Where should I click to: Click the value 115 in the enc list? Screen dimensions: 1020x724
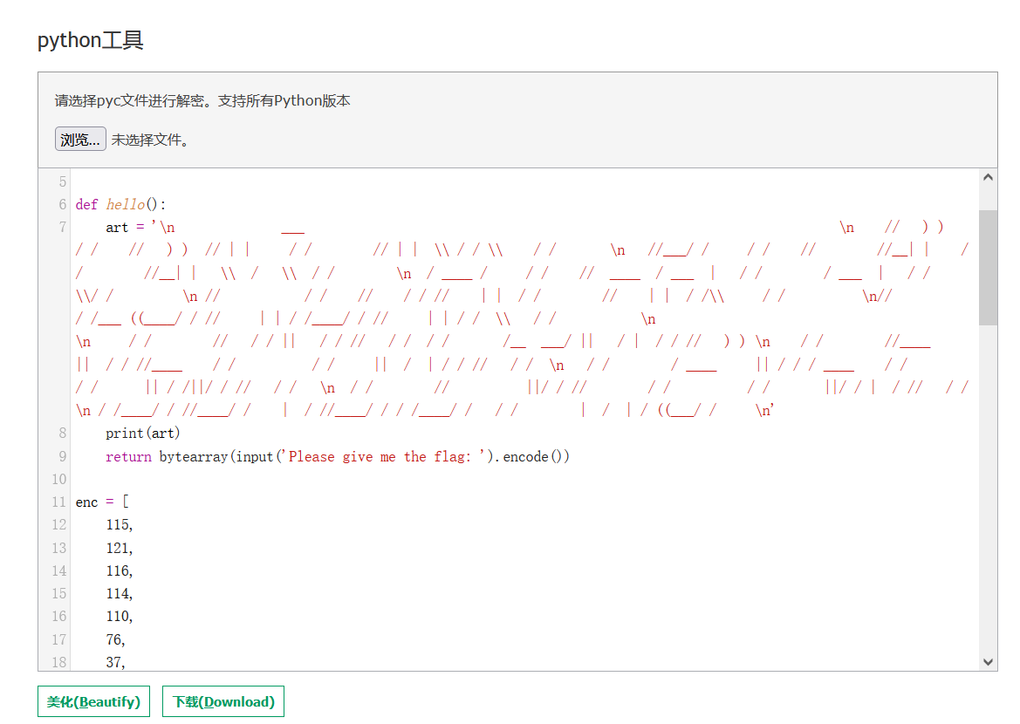(120, 525)
